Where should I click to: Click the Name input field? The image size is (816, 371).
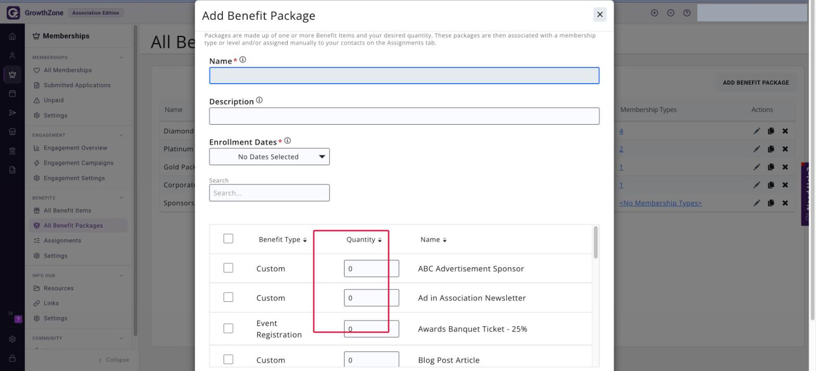tap(404, 76)
